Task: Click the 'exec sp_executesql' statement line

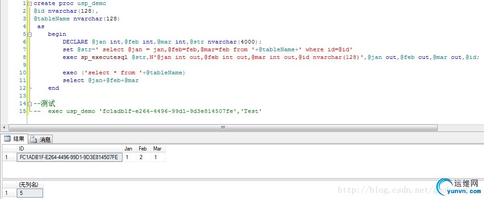Action: click(271, 57)
